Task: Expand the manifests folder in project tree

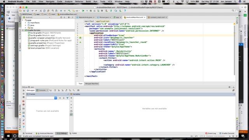Action: click(x=26, y=23)
